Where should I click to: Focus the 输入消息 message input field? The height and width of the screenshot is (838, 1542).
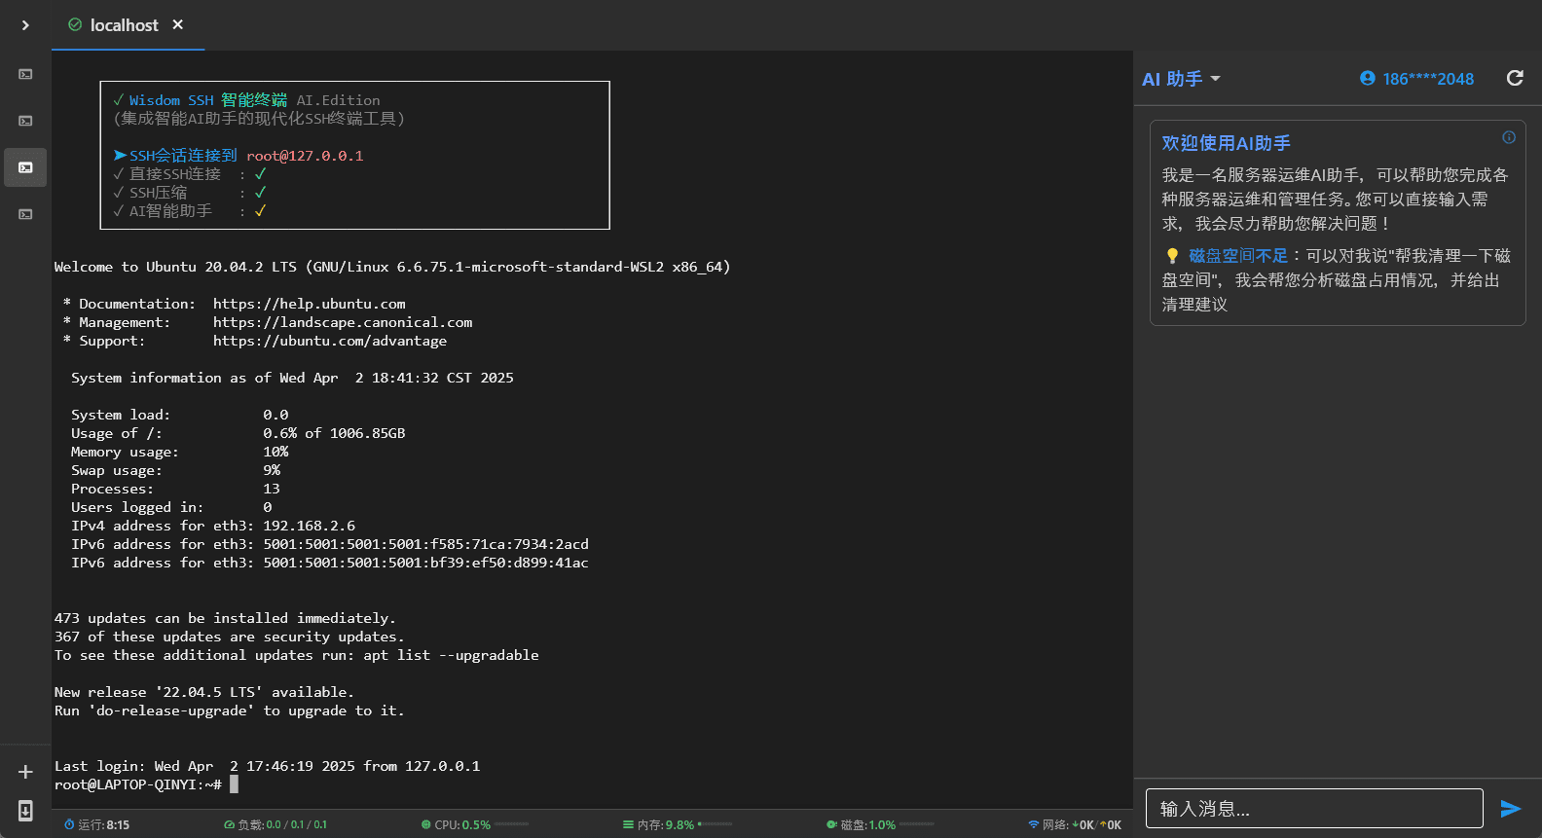(x=1314, y=809)
